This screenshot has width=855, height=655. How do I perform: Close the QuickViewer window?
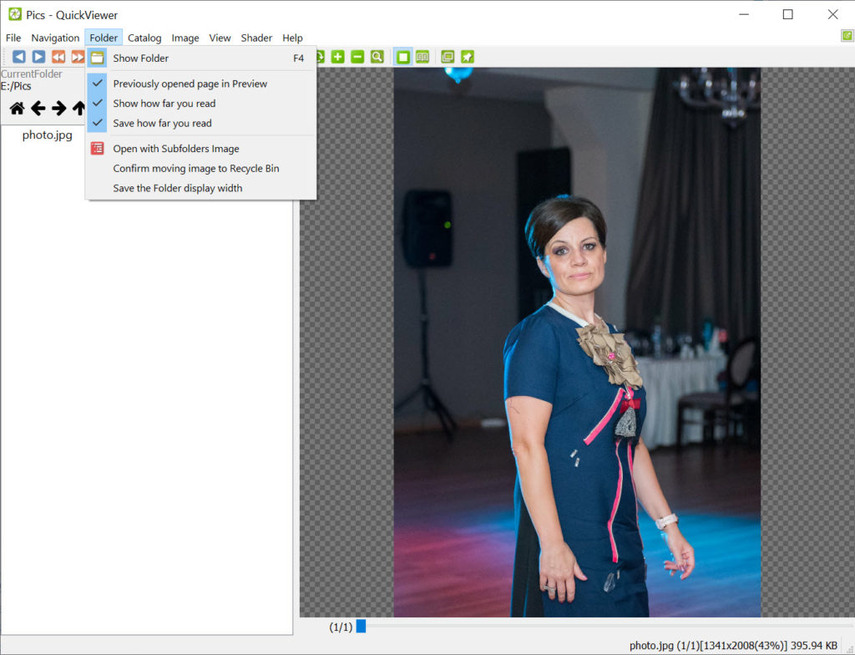(x=832, y=14)
